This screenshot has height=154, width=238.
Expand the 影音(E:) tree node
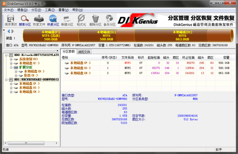(16, 76)
